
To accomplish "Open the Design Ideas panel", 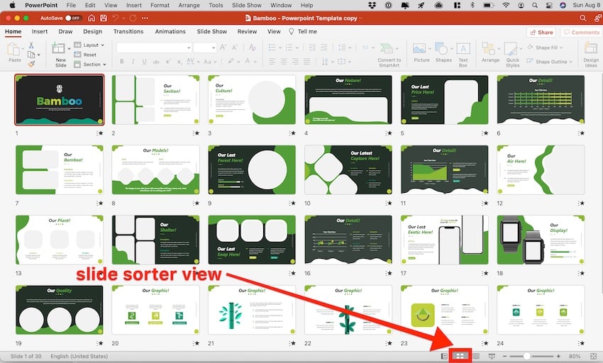I will (x=590, y=53).
